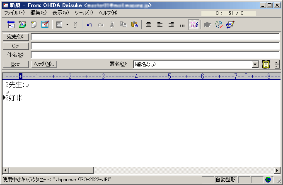The width and height of the screenshot is (283, 185).
Task: Undo the last edit
Action: click(89, 25)
